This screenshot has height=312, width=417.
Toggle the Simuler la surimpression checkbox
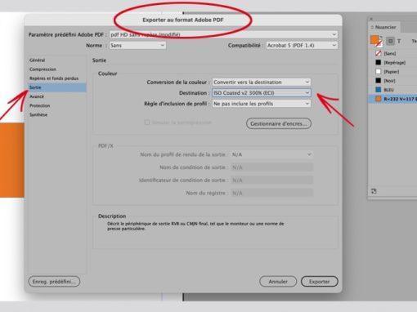pos(147,123)
